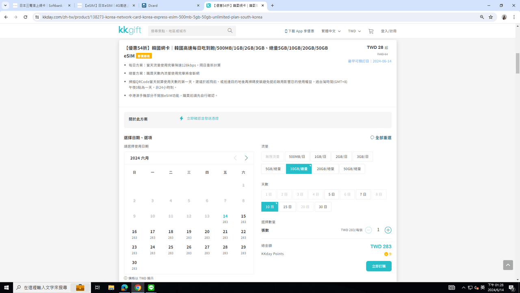Click the search magnifier icon in site header

tap(230, 31)
